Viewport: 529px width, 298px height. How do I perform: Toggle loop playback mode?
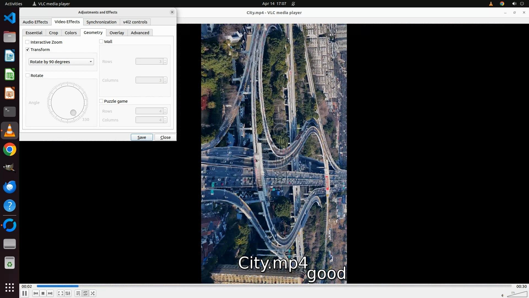tap(85, 293)
